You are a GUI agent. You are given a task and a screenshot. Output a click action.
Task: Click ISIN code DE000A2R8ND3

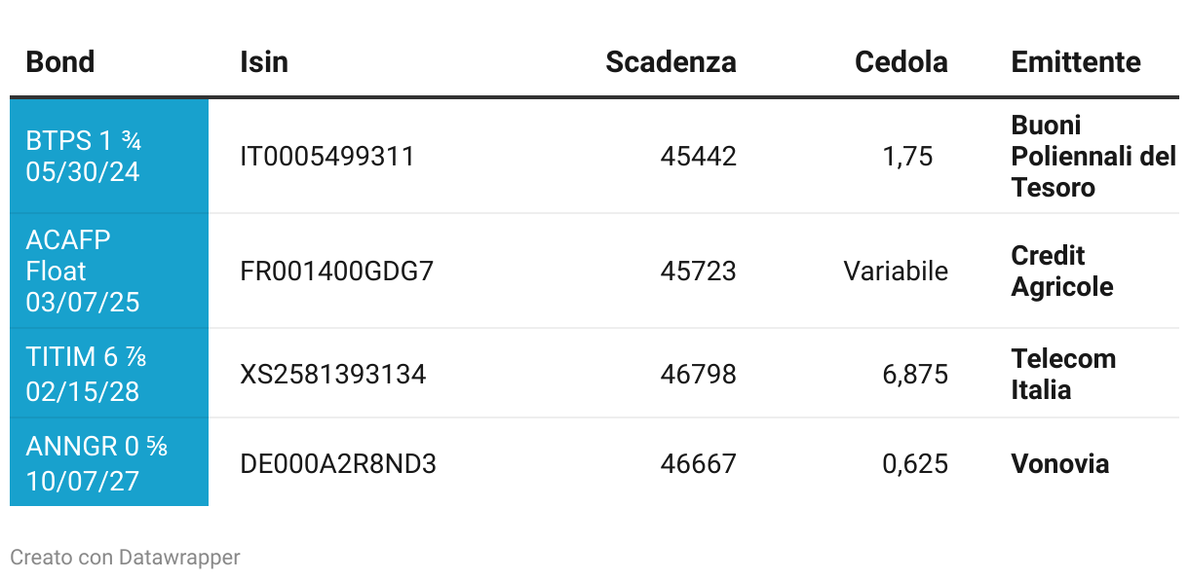(x=338, y=463)
